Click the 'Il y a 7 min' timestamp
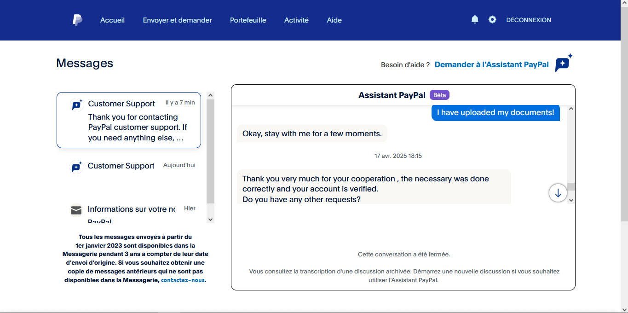Image resolution: width=628 pixels, height=313 pixels. tap(180, 103)
